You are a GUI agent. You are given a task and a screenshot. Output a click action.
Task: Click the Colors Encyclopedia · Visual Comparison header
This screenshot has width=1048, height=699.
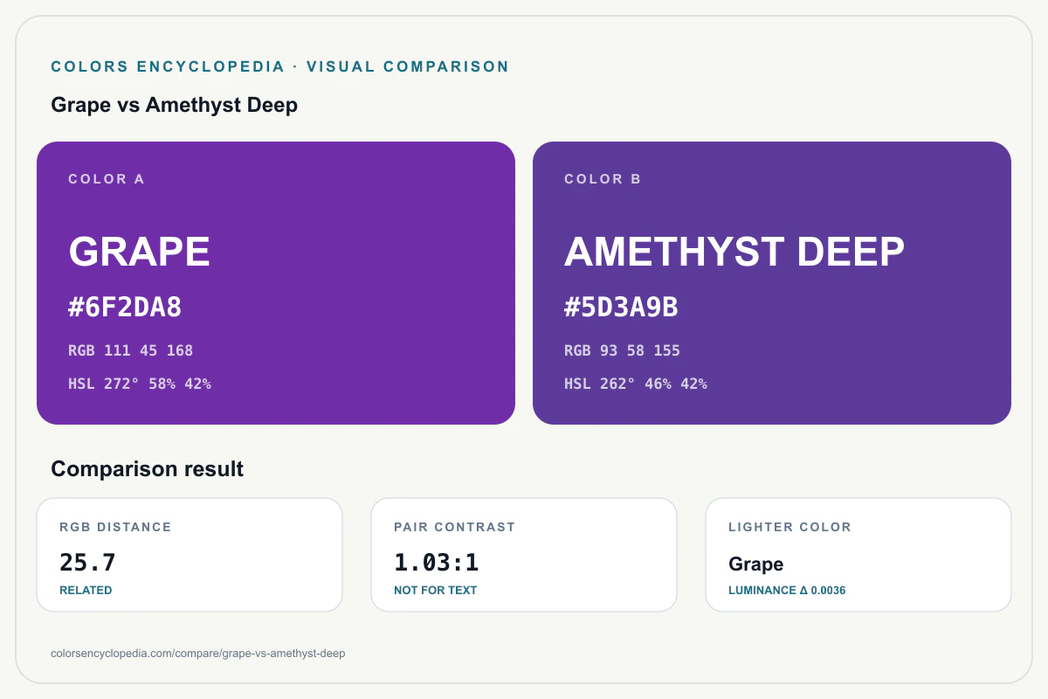click(x=280, y=66)
